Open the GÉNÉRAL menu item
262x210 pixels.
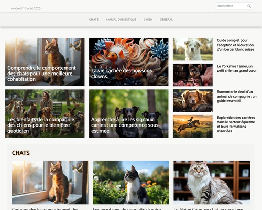point(166,20)
